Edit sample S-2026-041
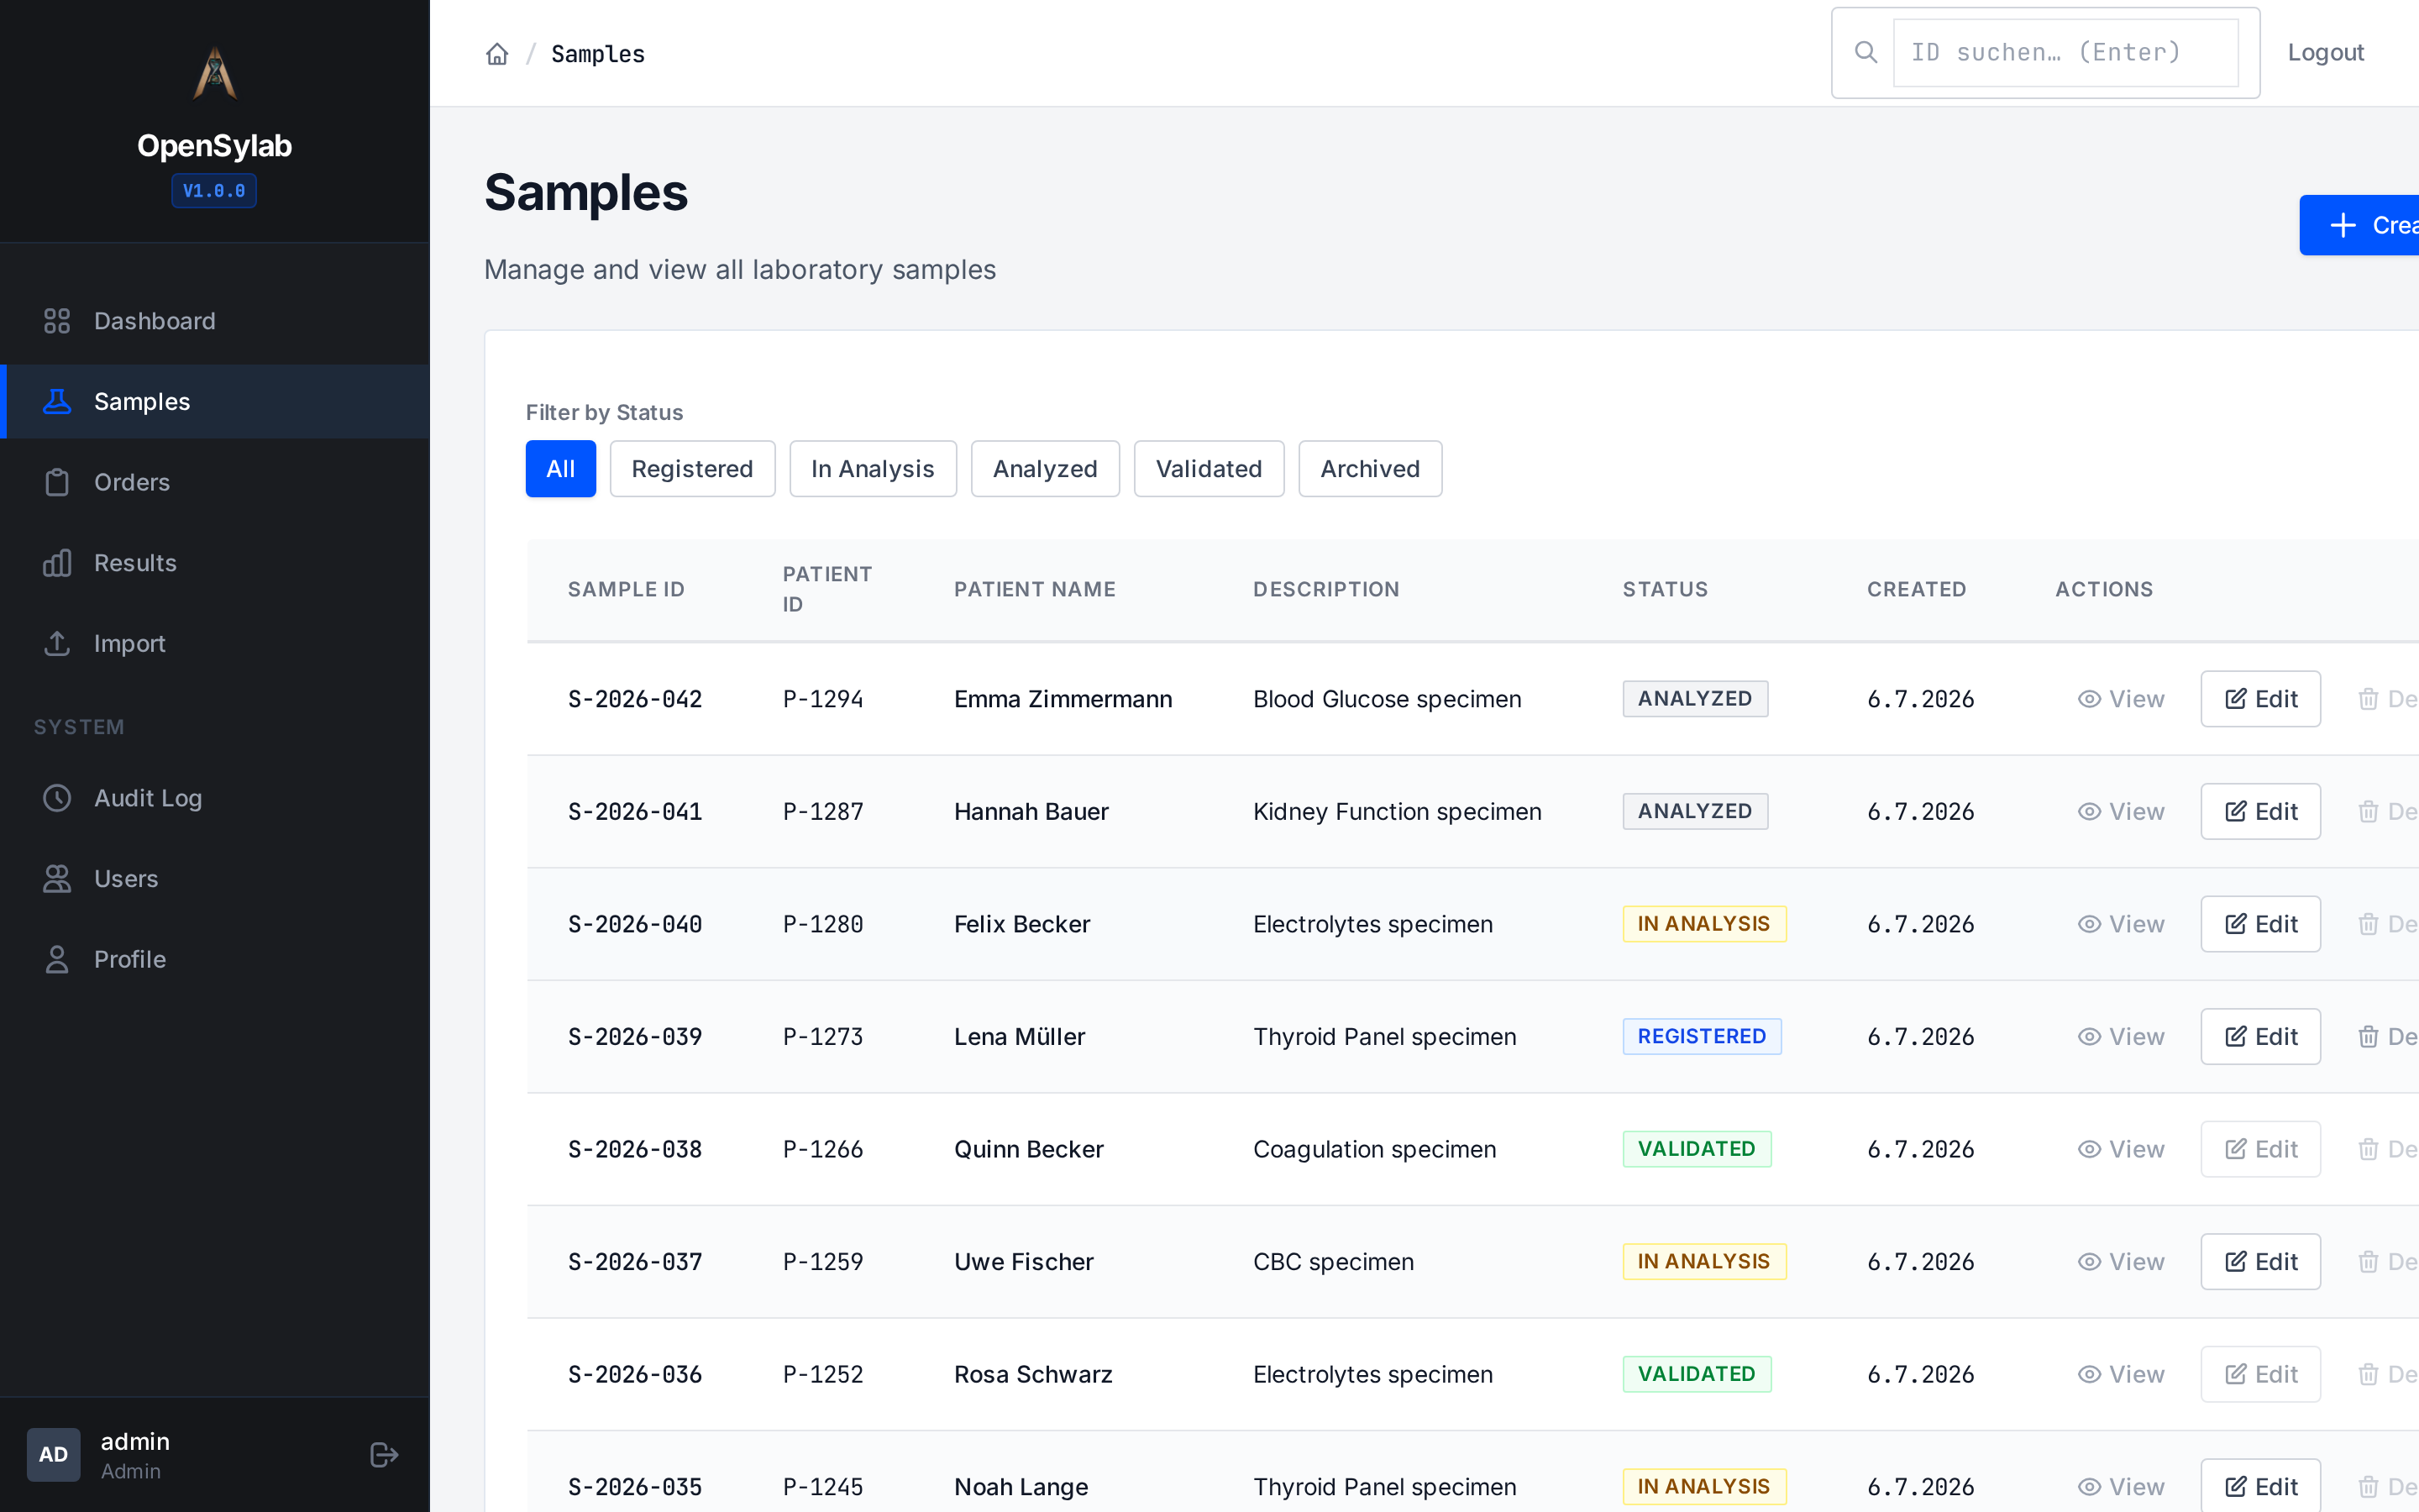The image size is (2419, 1512). pos(2260,811)
